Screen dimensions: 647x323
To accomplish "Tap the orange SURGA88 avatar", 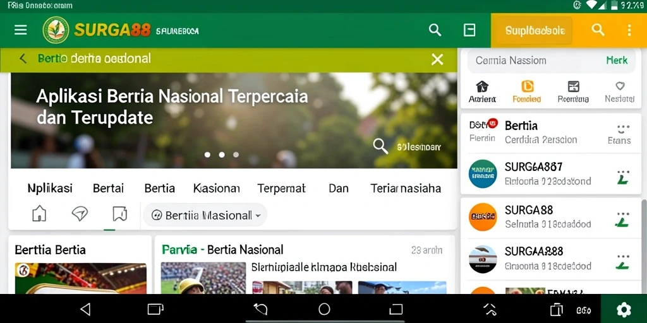I will coord(483,217).
